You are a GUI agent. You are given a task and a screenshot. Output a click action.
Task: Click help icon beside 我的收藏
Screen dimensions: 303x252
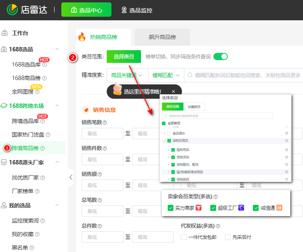point(37,234)
